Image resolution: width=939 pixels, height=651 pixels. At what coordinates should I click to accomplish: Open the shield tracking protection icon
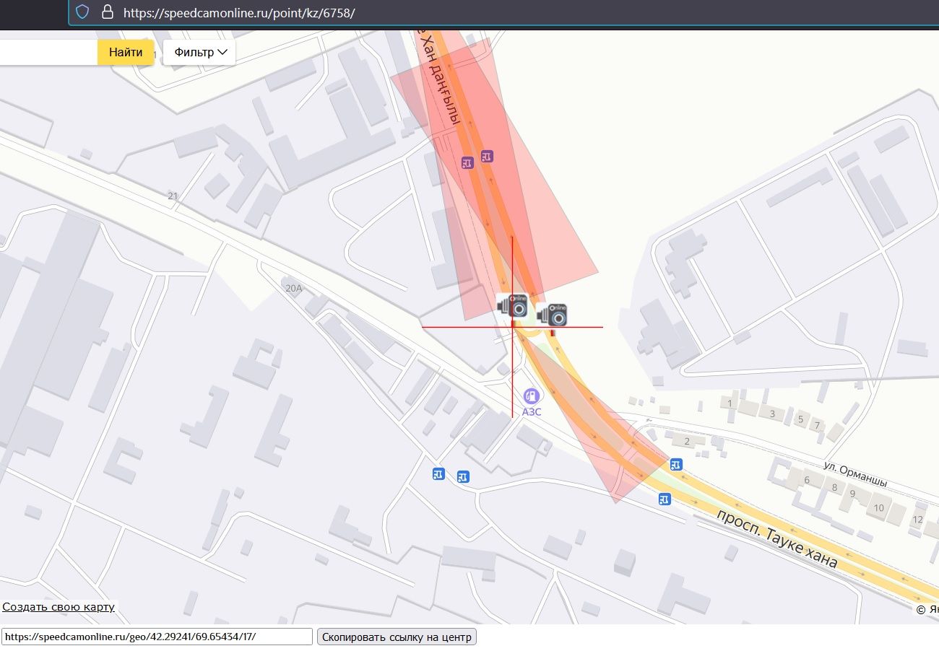click(x=83, y=12)
